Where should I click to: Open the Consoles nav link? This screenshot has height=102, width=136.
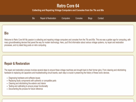[x=79, y=18]
